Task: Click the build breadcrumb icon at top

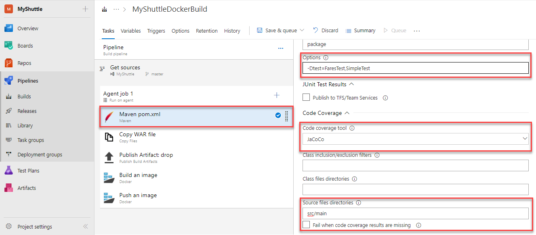Action: coord(105,9)
